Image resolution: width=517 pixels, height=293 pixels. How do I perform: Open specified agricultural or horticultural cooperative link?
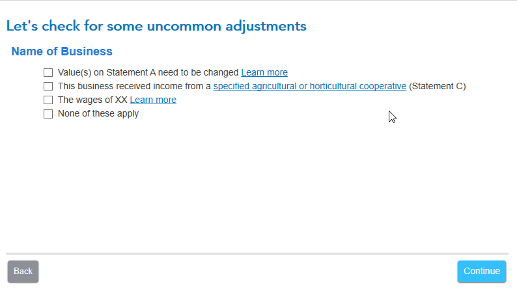click(x=309, y=87)
